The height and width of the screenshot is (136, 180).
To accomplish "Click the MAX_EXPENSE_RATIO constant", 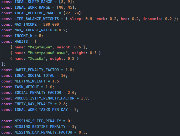I will click(x=33, y=30).
